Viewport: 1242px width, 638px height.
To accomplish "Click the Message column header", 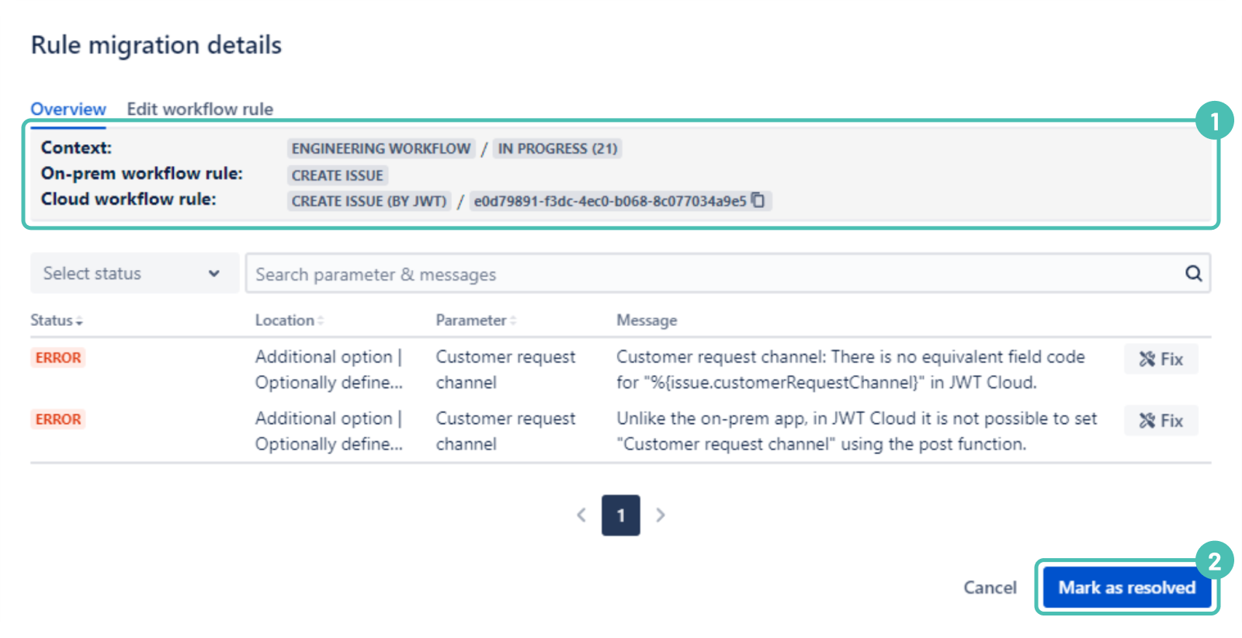I will 647,321.
